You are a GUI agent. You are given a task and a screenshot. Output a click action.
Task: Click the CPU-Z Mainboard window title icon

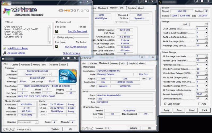pyautogui.click(x=82, y=58)
